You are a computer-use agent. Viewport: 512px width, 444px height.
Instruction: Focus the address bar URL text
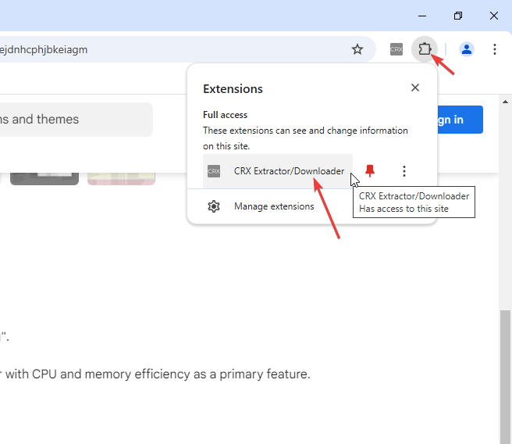[47, 49]
